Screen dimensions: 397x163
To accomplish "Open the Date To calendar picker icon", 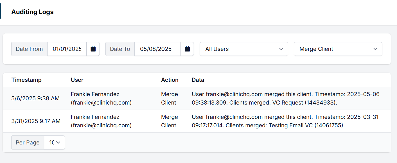I will click(x=187, y=49).
